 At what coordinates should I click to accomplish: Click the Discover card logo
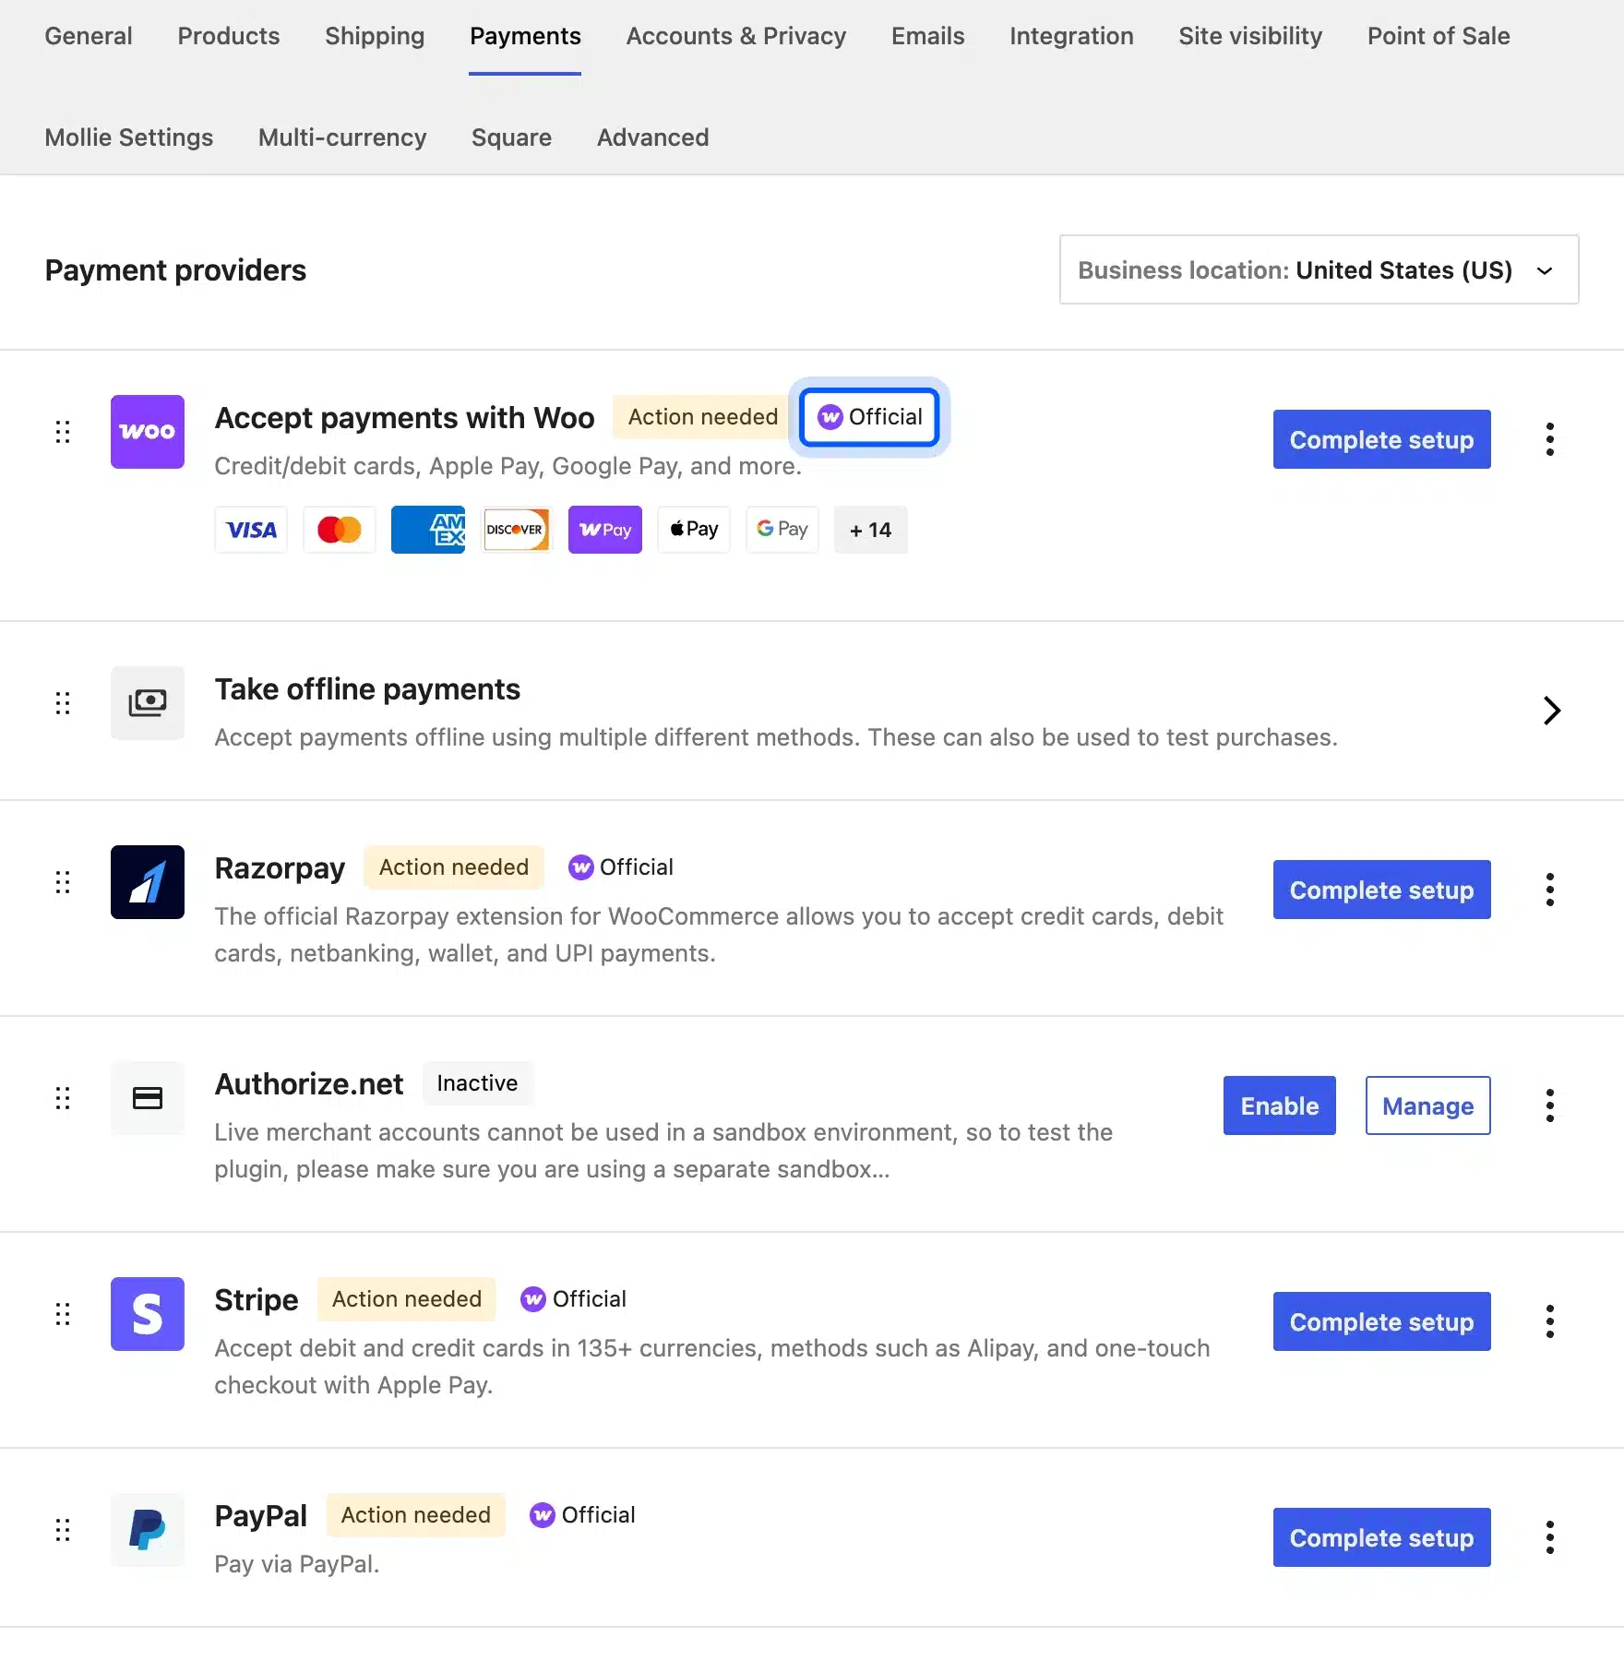tap(517, 530)
